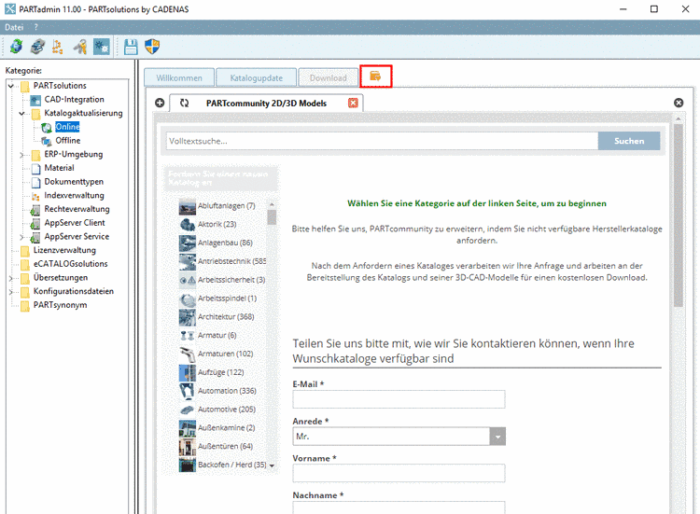The image size is (700, 514).
Task: Click the Backofen / Herd (35) thumbnail
Action: [188, 465]
